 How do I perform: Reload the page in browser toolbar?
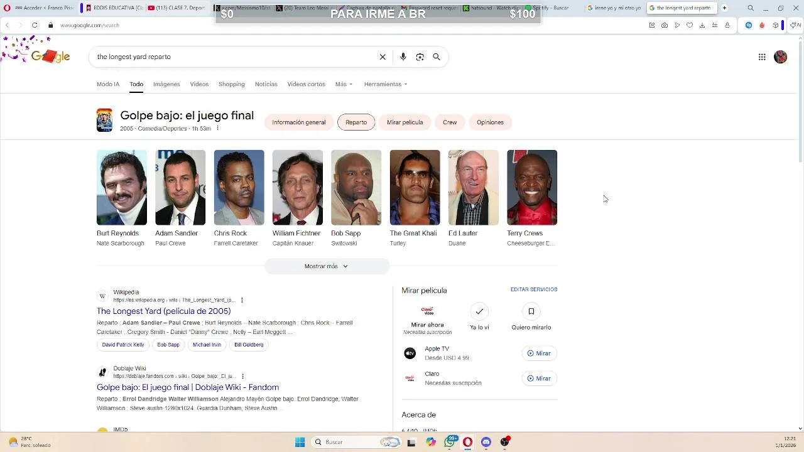35,25
